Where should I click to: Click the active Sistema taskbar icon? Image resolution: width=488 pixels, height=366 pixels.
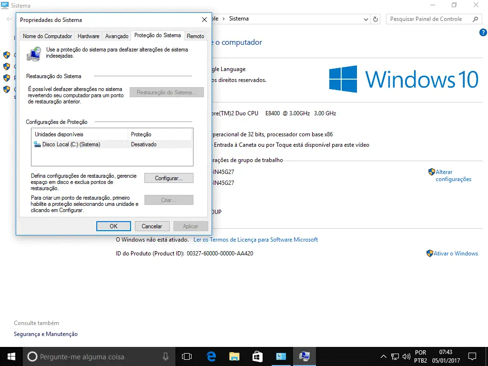(305, 356)
